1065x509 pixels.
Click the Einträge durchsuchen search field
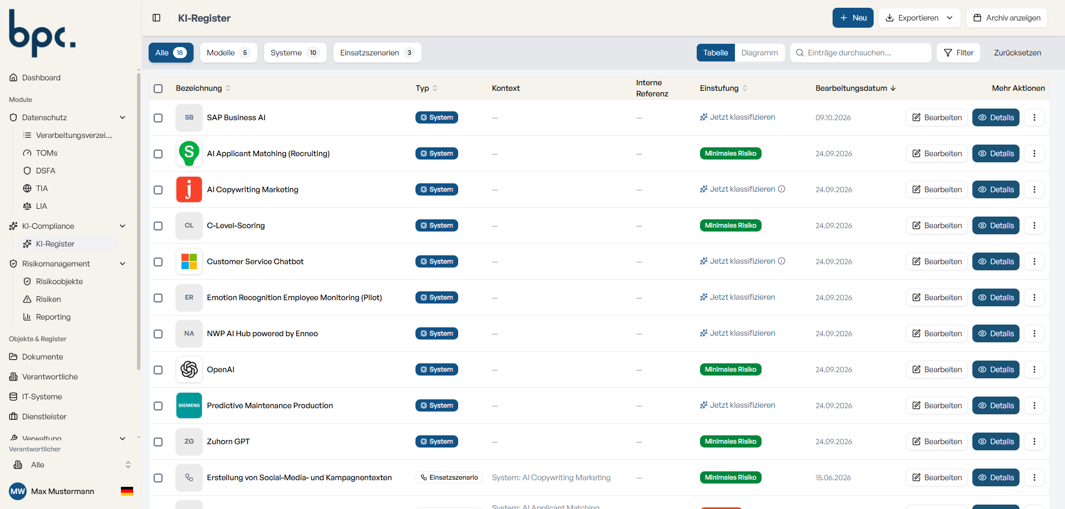point(860,53)
